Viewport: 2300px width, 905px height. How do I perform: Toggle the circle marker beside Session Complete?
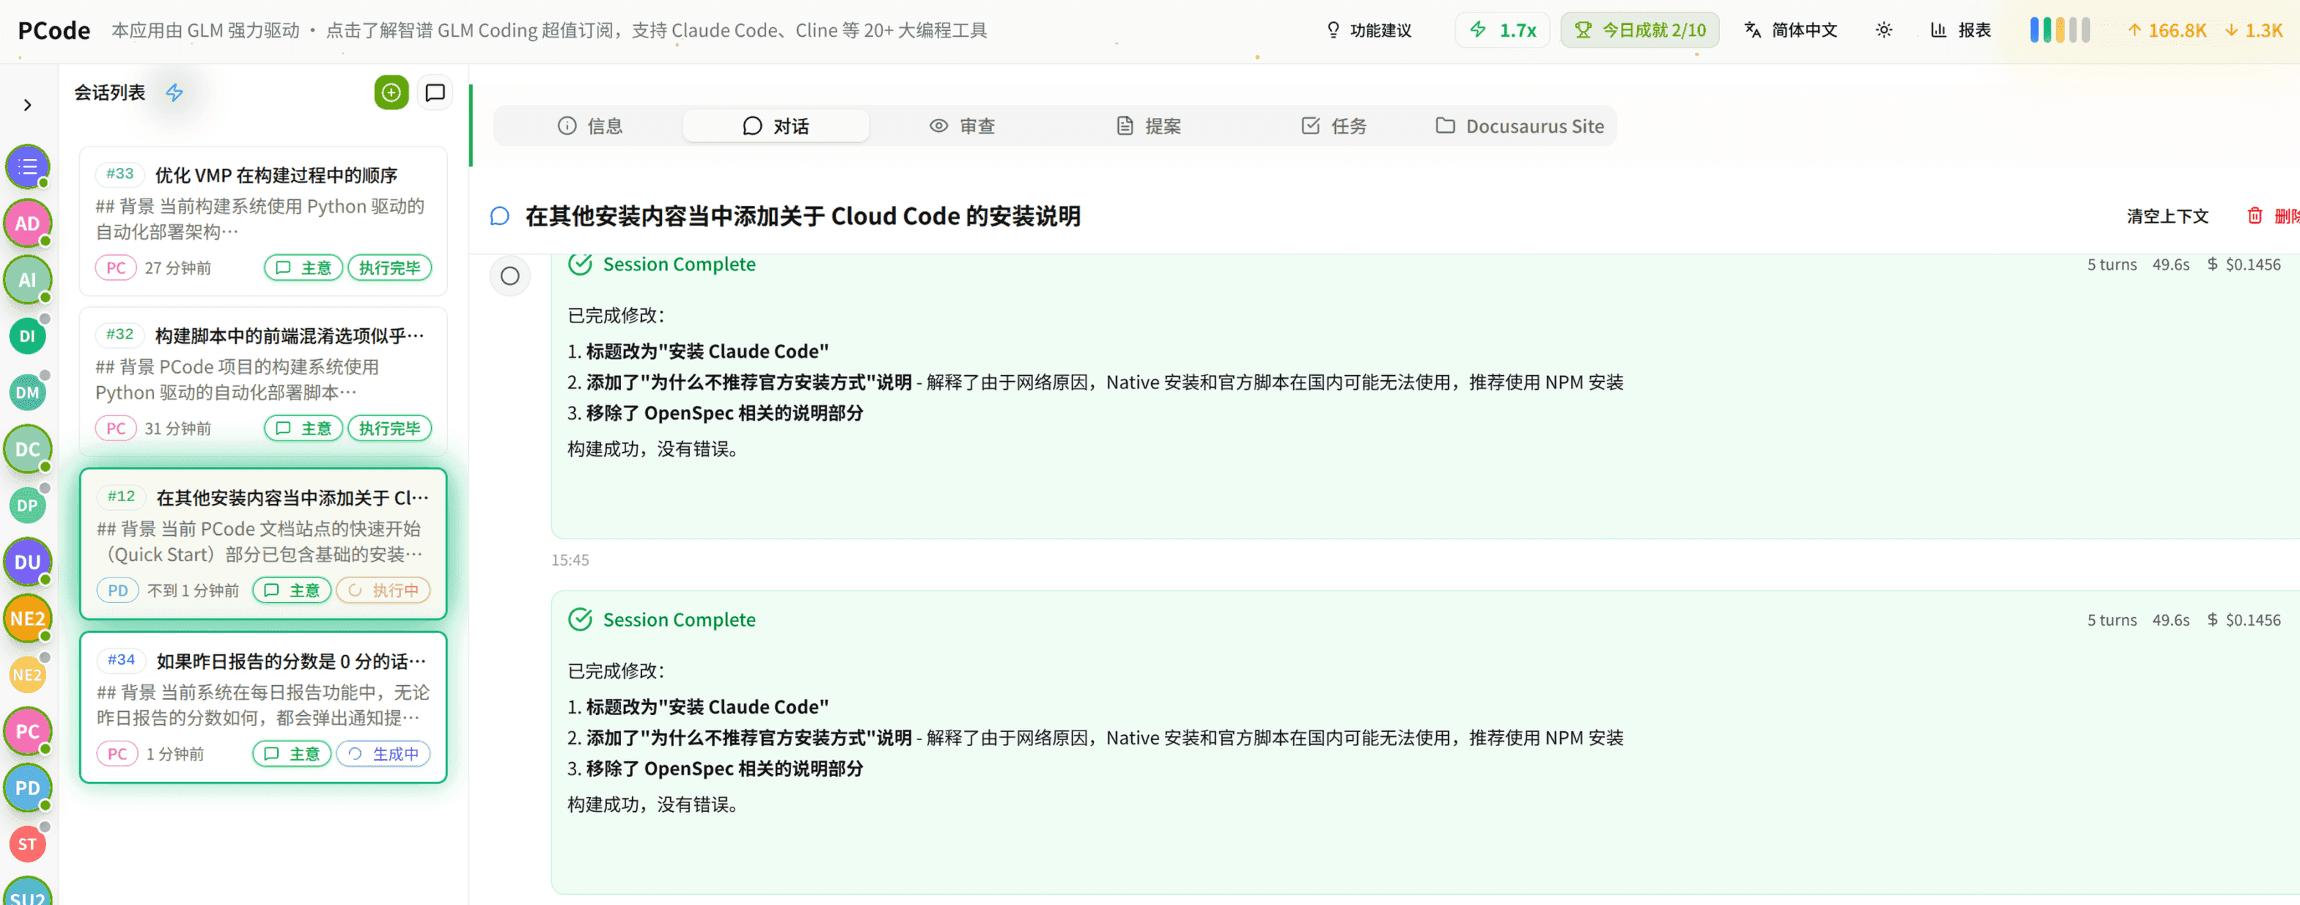tap(510, 276)
